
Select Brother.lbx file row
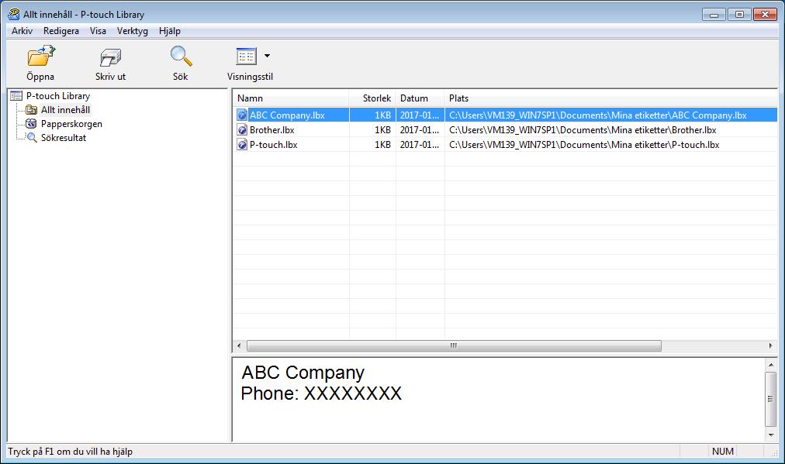pos(505,130)
